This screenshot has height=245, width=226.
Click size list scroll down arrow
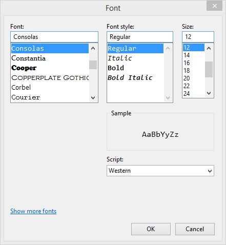pyautogui.click(x=209, y=93)
